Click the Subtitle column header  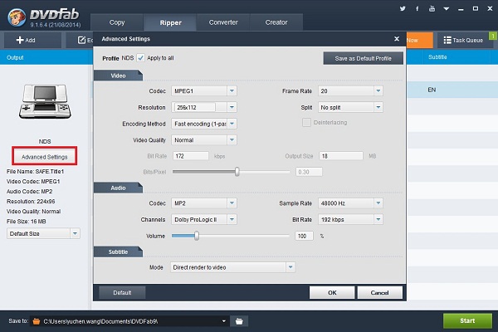coord(437,57)
